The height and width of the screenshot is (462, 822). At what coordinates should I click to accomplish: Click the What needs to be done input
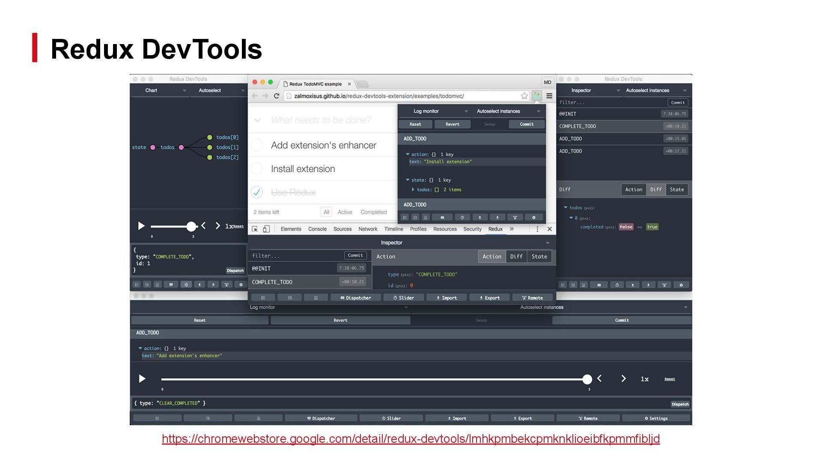pos(321,120)
